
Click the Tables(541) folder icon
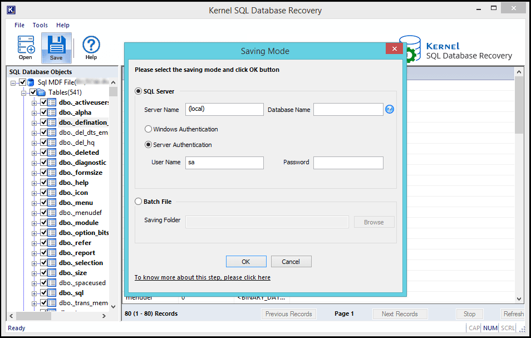pos(41,92)
